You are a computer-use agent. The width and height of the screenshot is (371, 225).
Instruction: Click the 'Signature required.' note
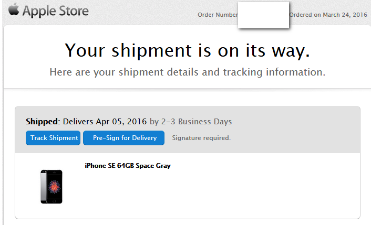(x=201, y=138)
